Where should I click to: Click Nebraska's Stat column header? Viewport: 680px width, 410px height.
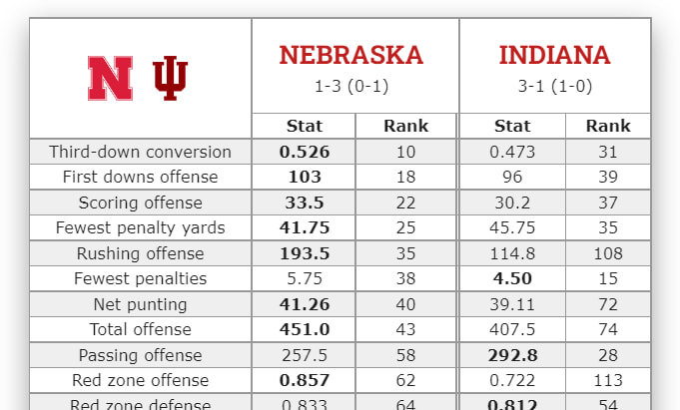[305, 126]
